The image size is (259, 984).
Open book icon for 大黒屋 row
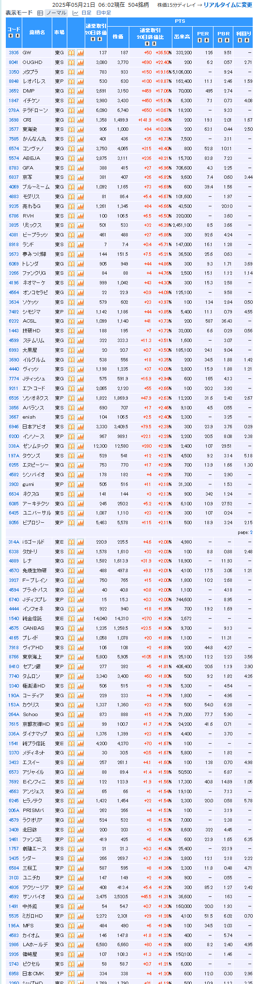[71, 350]
